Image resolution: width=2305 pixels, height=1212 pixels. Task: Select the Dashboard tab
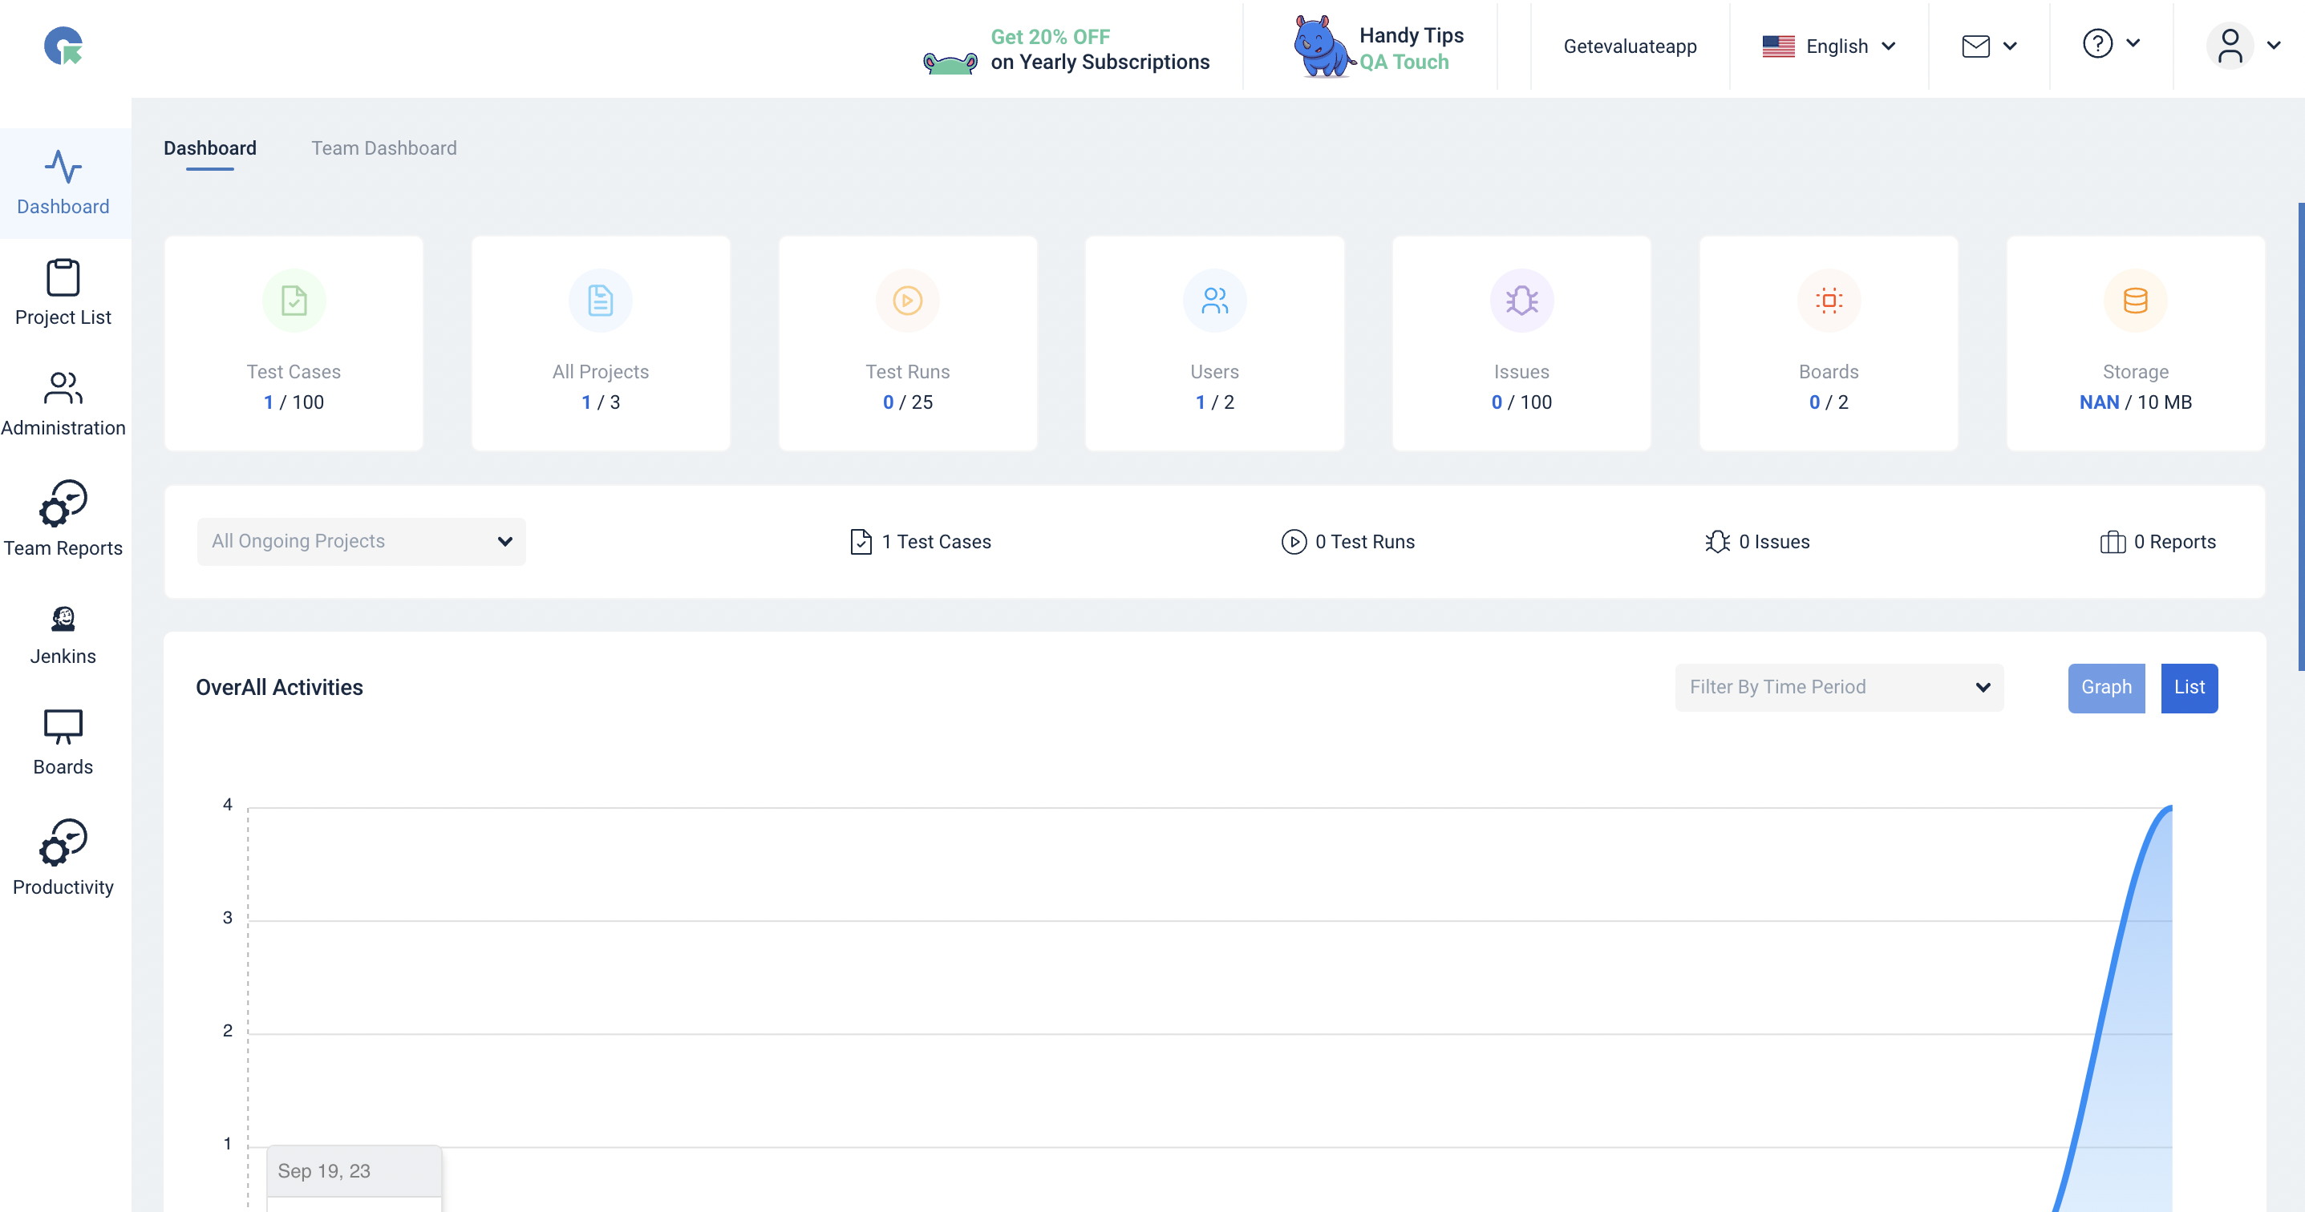[x=209, y=148]
